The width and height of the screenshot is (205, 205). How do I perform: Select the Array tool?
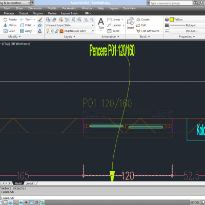point(26,31)
